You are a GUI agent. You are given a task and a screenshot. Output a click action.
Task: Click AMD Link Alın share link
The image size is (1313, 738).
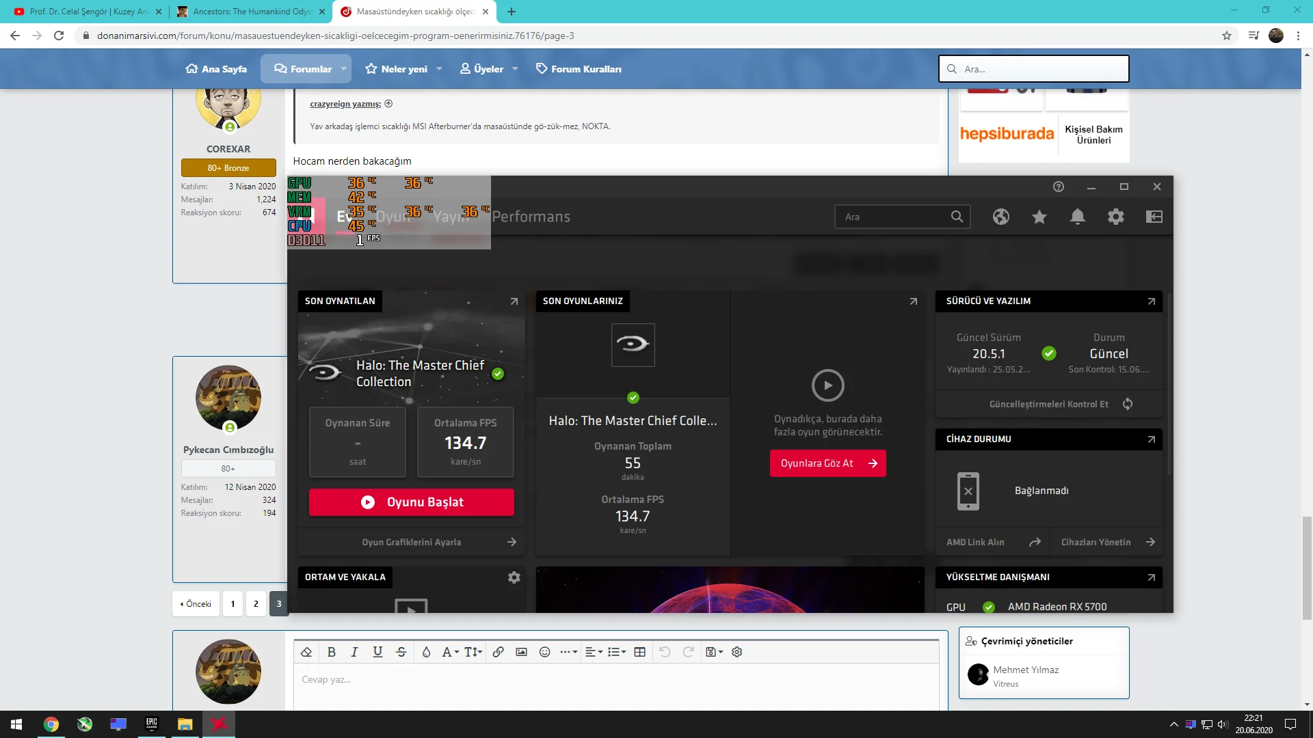(993, 542)
